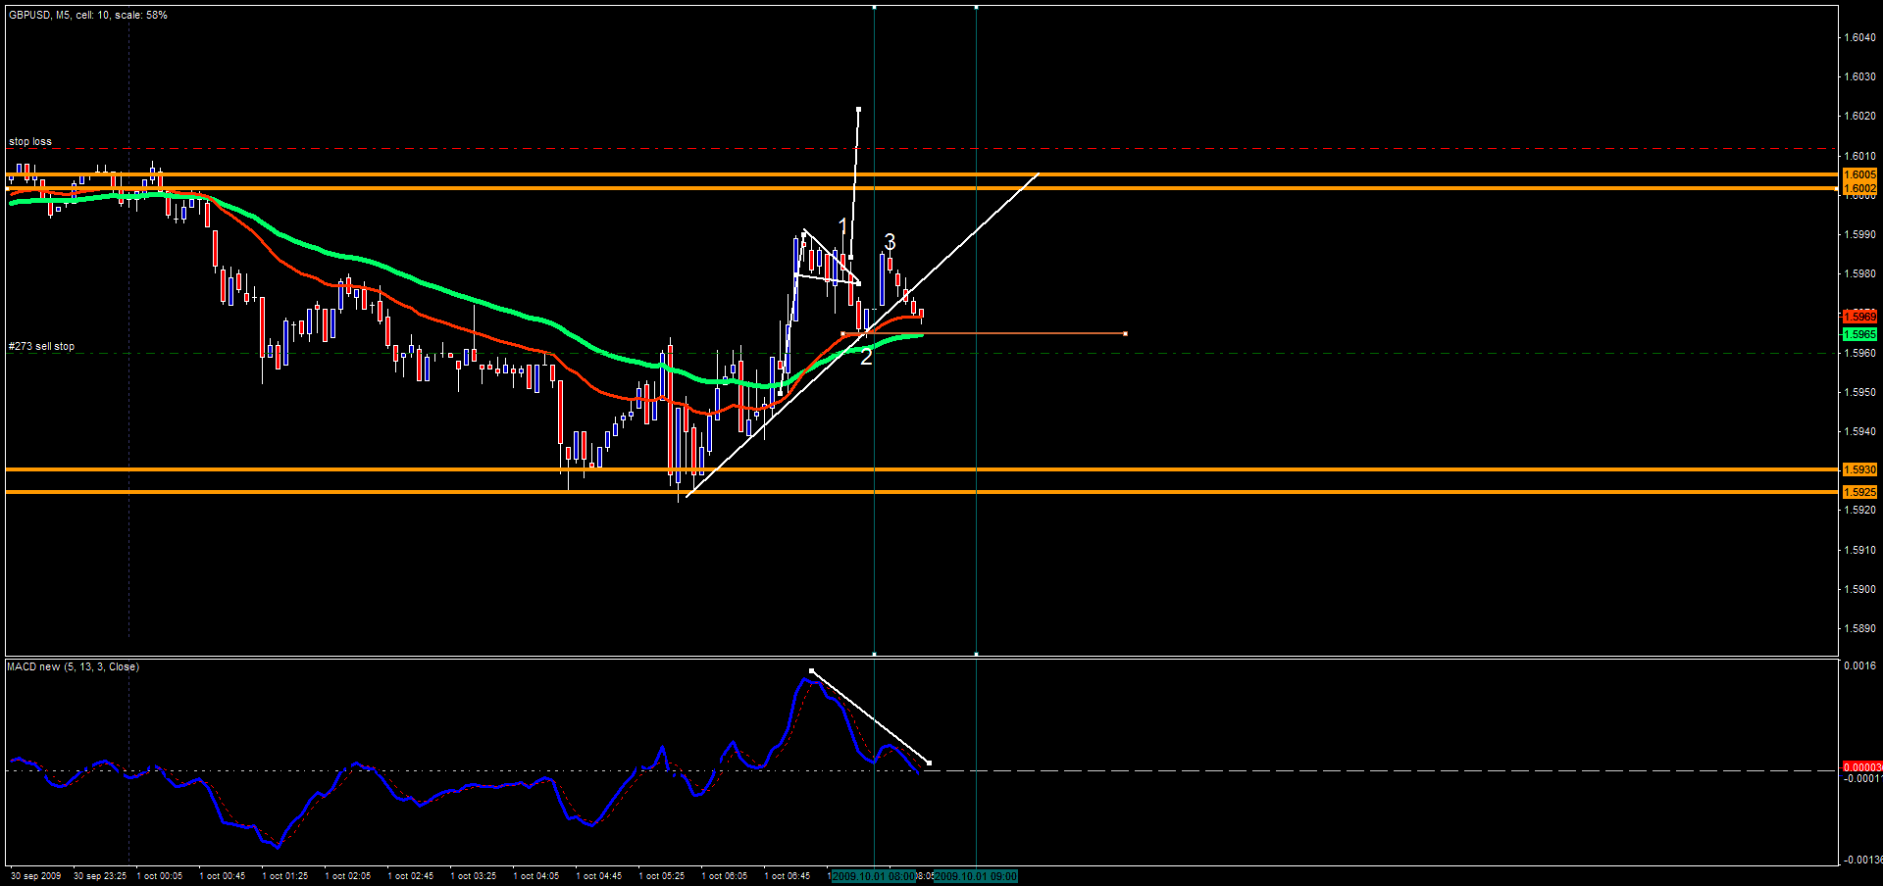
Task: Click the 1.5950 price axis value
Action: pyautogui.click(x=1860, y=392)
